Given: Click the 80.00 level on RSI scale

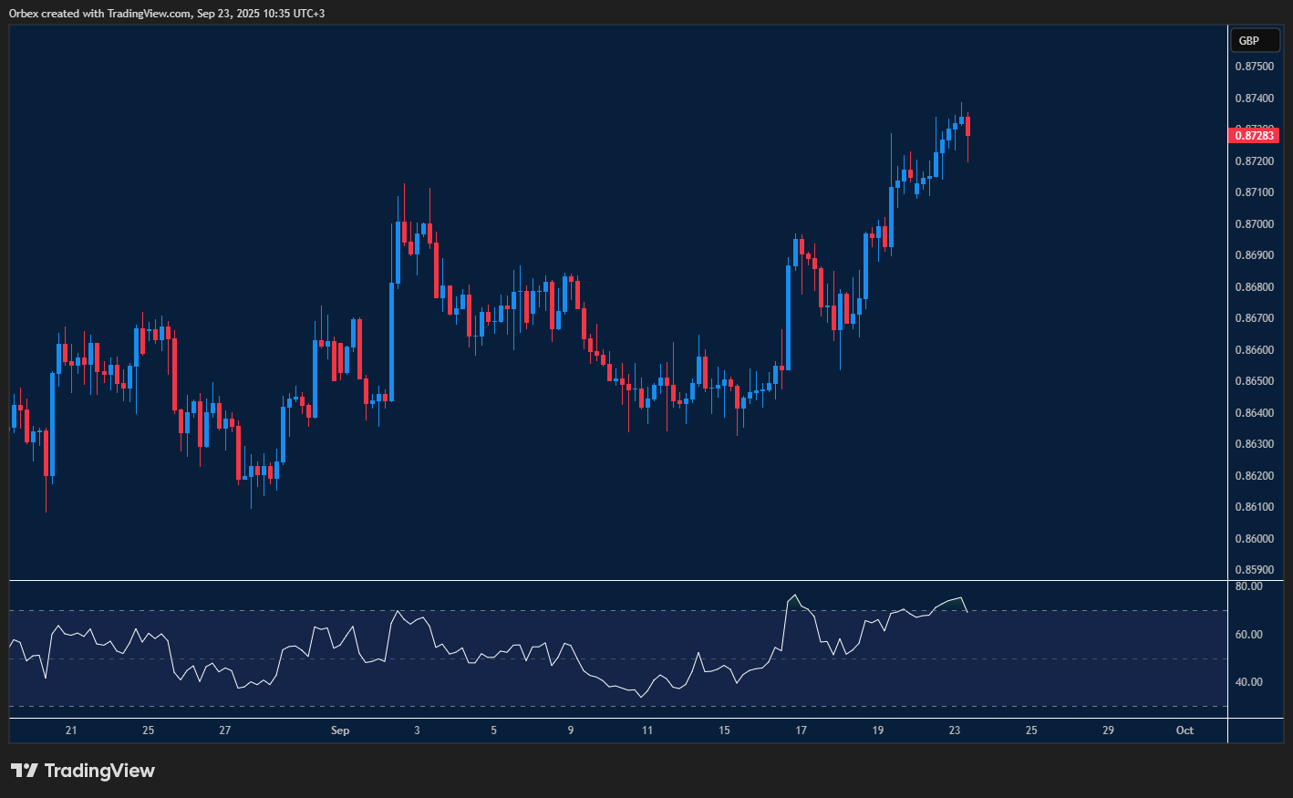Looking at the screenshot, I should click(1248, 586).
